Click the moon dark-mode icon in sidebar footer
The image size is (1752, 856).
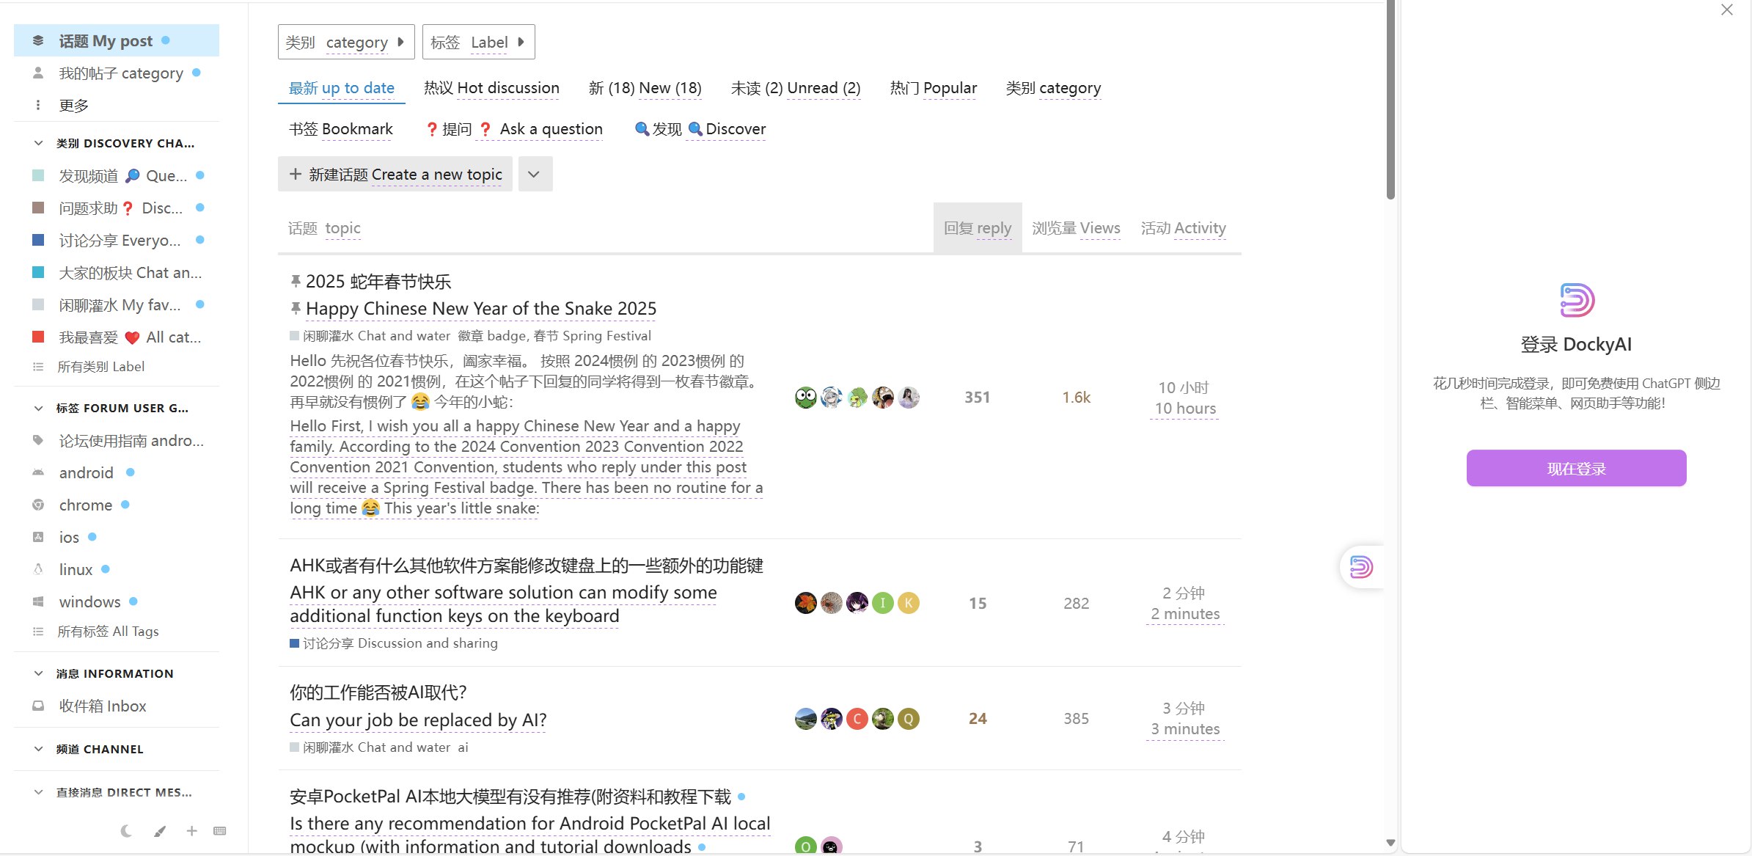pos(126,830)
